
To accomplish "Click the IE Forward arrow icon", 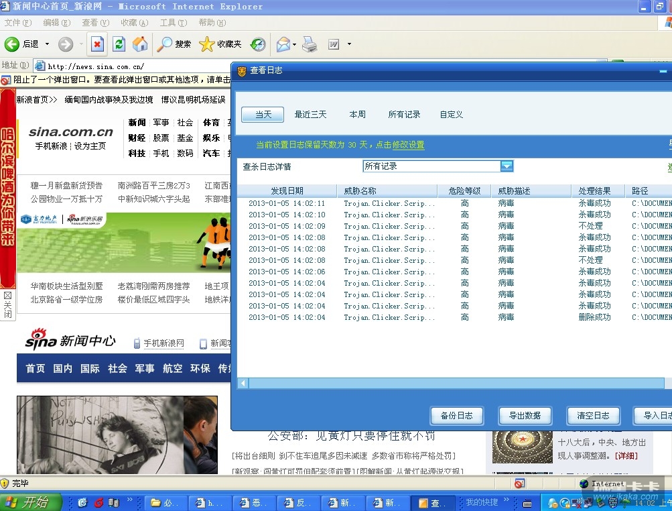I will tap(66, 44).
